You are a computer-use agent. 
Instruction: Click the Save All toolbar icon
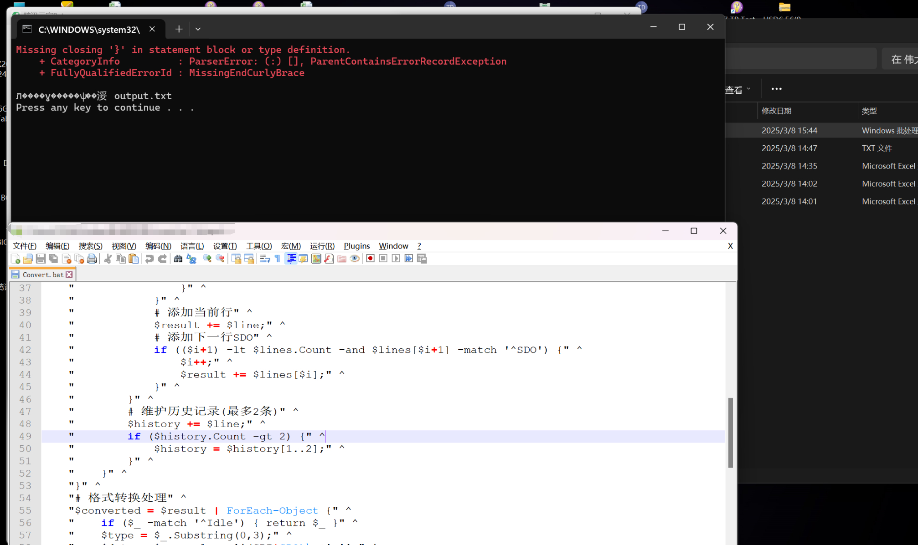pyautogui.click(x=53, y=259)
